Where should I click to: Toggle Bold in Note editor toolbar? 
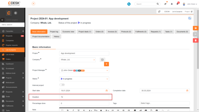point(68,110)
